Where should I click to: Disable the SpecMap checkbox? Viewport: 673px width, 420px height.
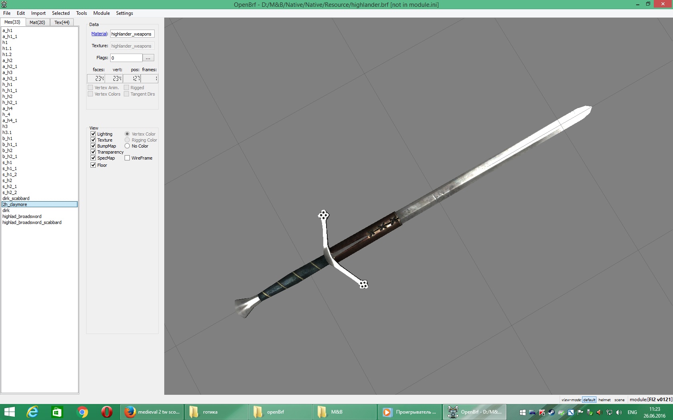93,158
